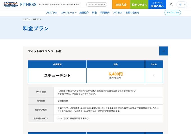Expand the スケジュール dropdown menu

69,13
